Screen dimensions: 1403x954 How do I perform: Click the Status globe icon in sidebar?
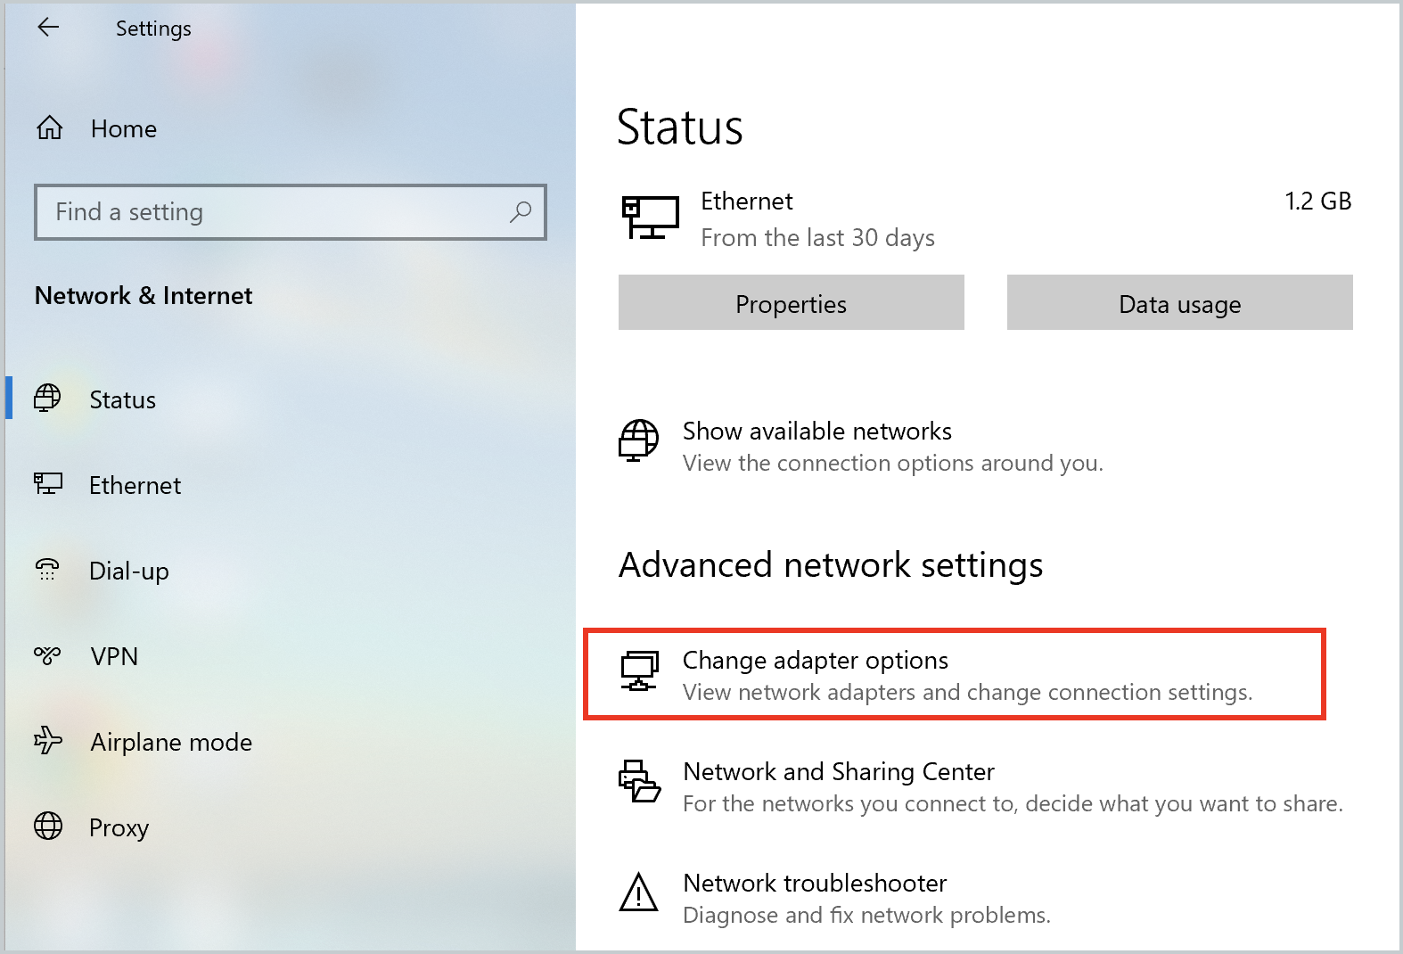pos(47,399)
